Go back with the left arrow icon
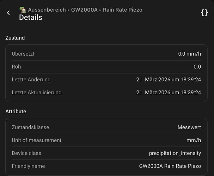Screen dimensions: 214x176 tap(8, 13)
